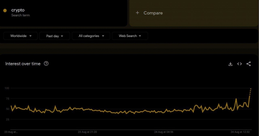Click the 24 Aug at 04:56 label
Viewport: 259px width, 136px height.
click(x=164, y=132)
